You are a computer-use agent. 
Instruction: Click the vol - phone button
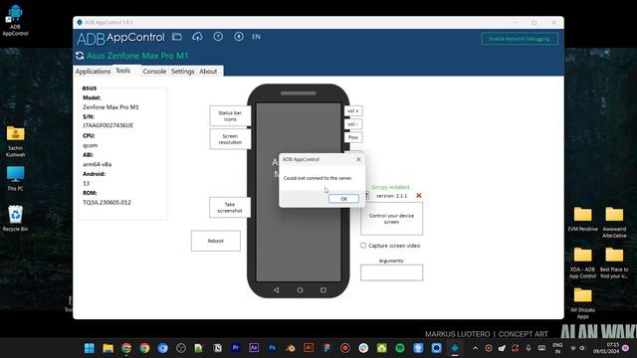pyautogui.click(x=353, y=124)
